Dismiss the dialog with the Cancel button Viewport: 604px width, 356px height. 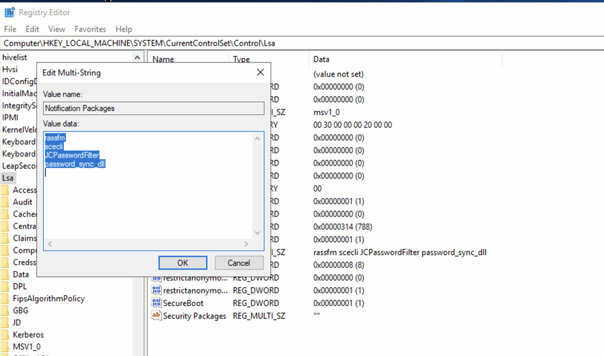[x=239, y=262]
